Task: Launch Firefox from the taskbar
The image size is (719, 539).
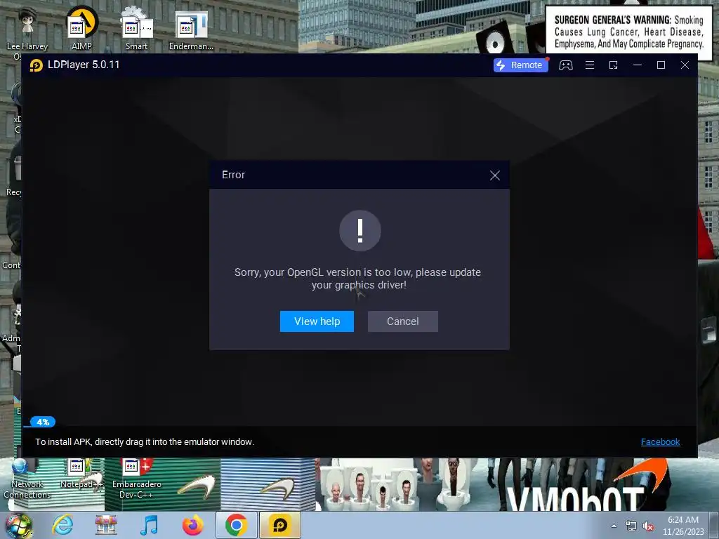Action: pyautogui.click(x=192, y=525)
